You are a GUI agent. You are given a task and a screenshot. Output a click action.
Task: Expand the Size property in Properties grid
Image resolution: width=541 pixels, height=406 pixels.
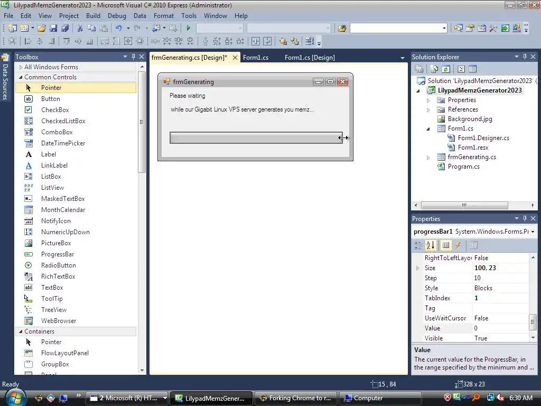pyautogui.click(x=417, y=268)
